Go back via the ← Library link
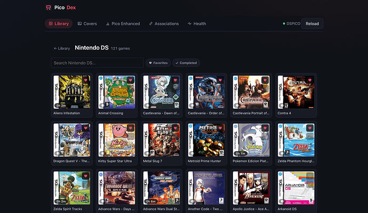The image size is (368, 213). tap(62, 48)
